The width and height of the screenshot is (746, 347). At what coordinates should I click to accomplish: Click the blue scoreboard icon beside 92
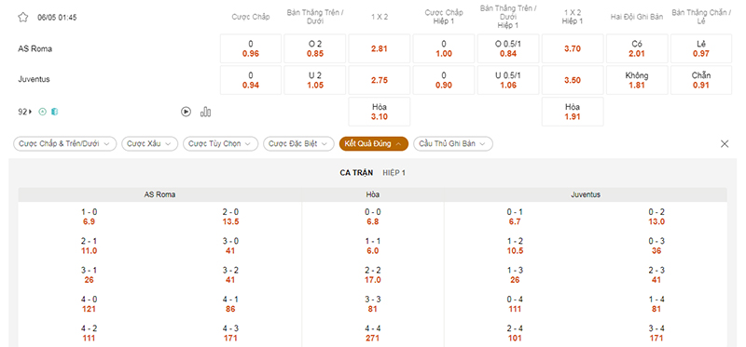coord(54,112)
